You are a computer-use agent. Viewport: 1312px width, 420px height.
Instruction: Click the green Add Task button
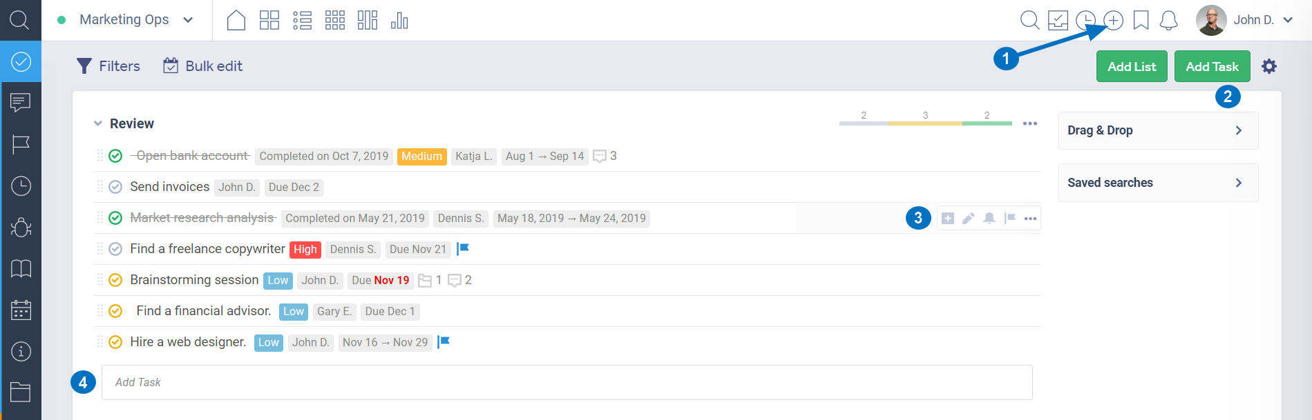coord(1212,66)
